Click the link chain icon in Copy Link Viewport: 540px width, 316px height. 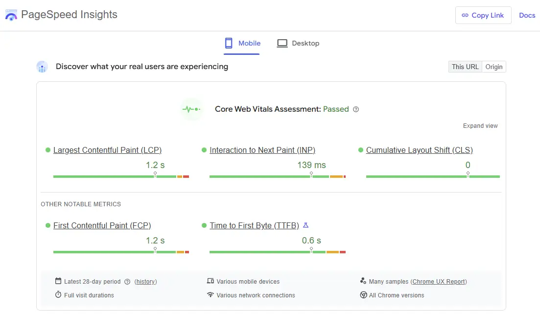(465, 15)
